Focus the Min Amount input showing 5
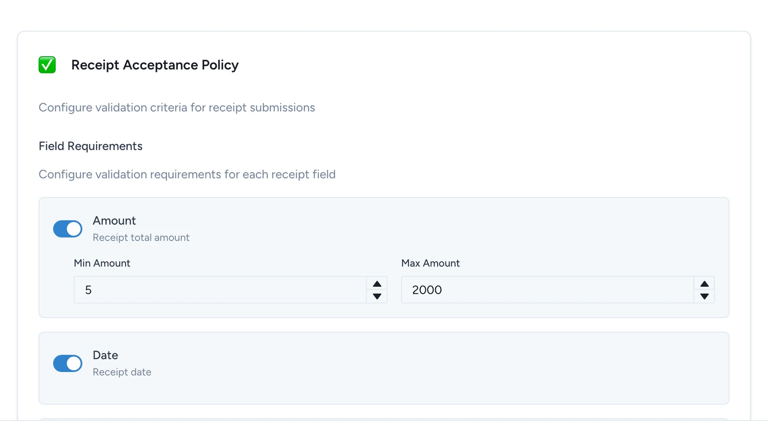Screen dimensions: 768x432 [x=220, y=290]
